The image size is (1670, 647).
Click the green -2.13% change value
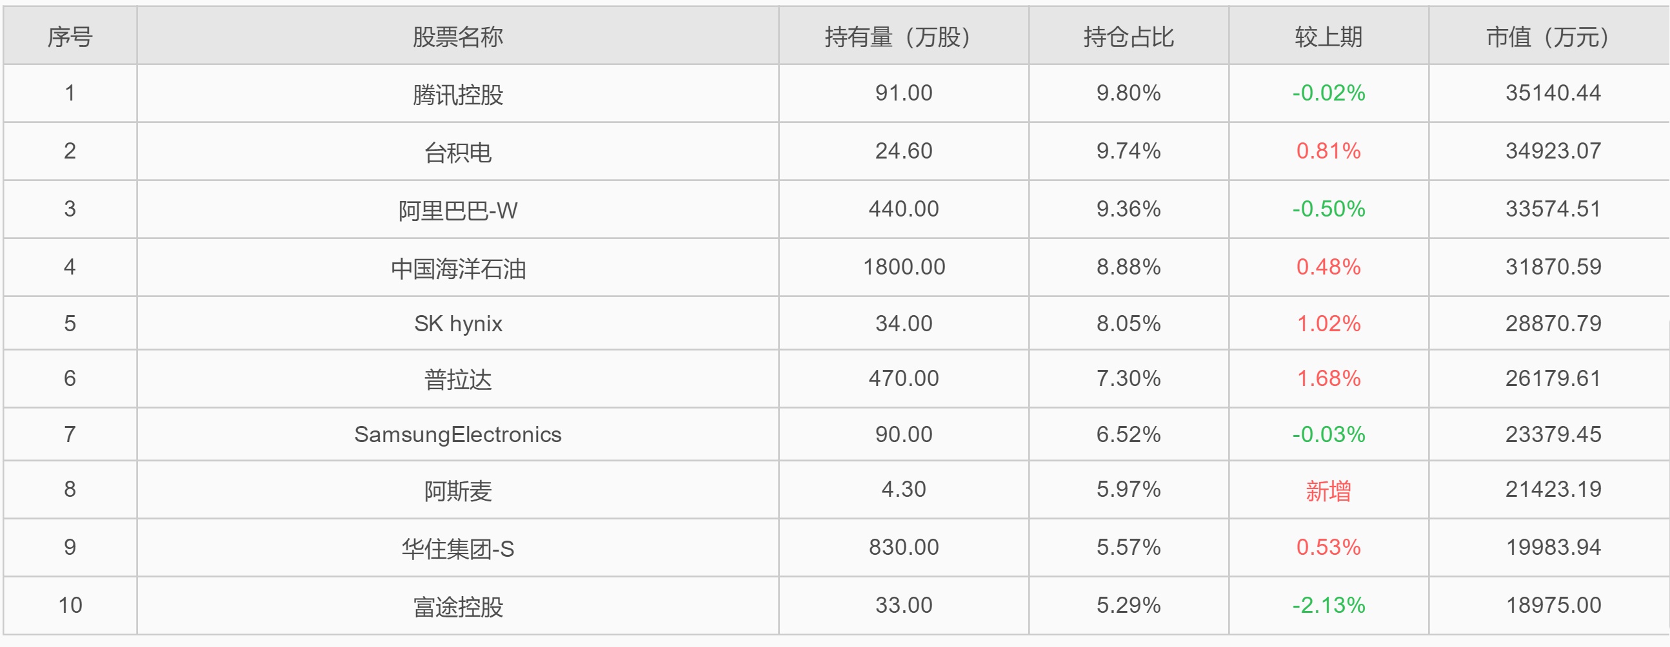(x=1328, y=605)
